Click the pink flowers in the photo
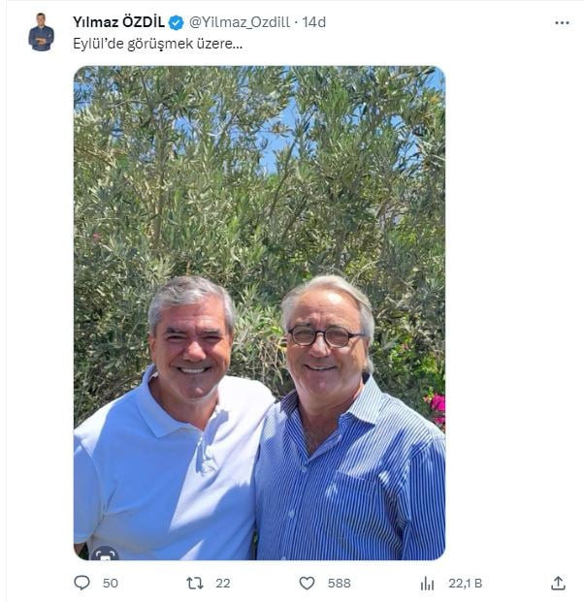This screenshot has width=584, height=602. pos(436,405)
